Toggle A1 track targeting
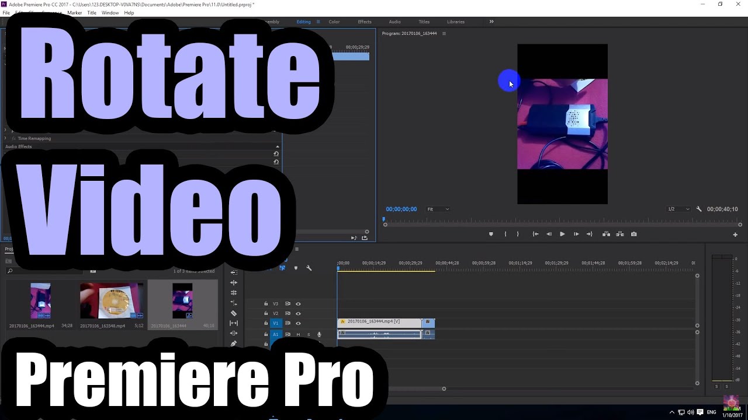This screenshot has height=420, width=748. click(x=276, y=334)
